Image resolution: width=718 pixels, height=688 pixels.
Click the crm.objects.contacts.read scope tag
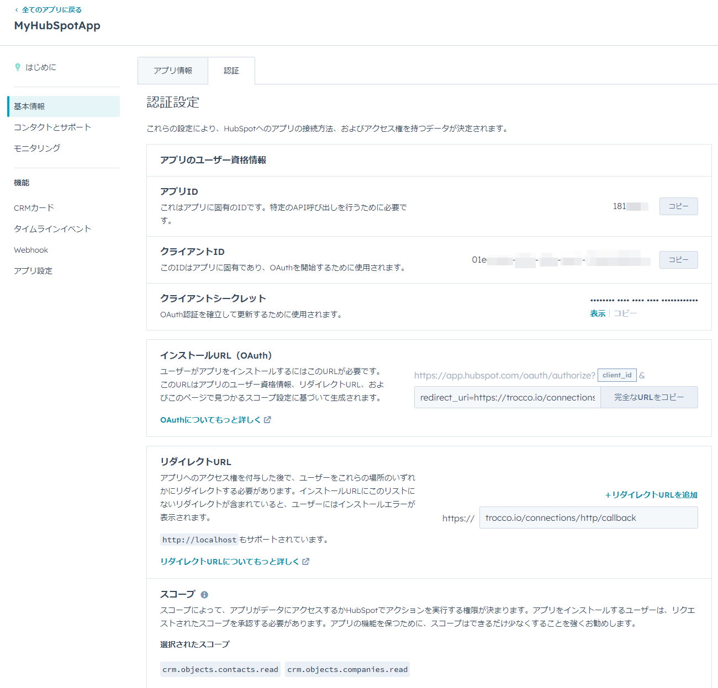point(220,669)
